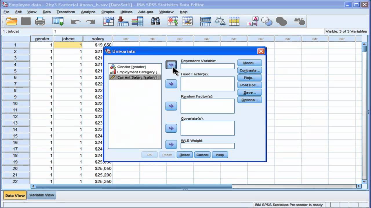
Task: Click arrow button beside WLS Weight
Action: (171, 144)
